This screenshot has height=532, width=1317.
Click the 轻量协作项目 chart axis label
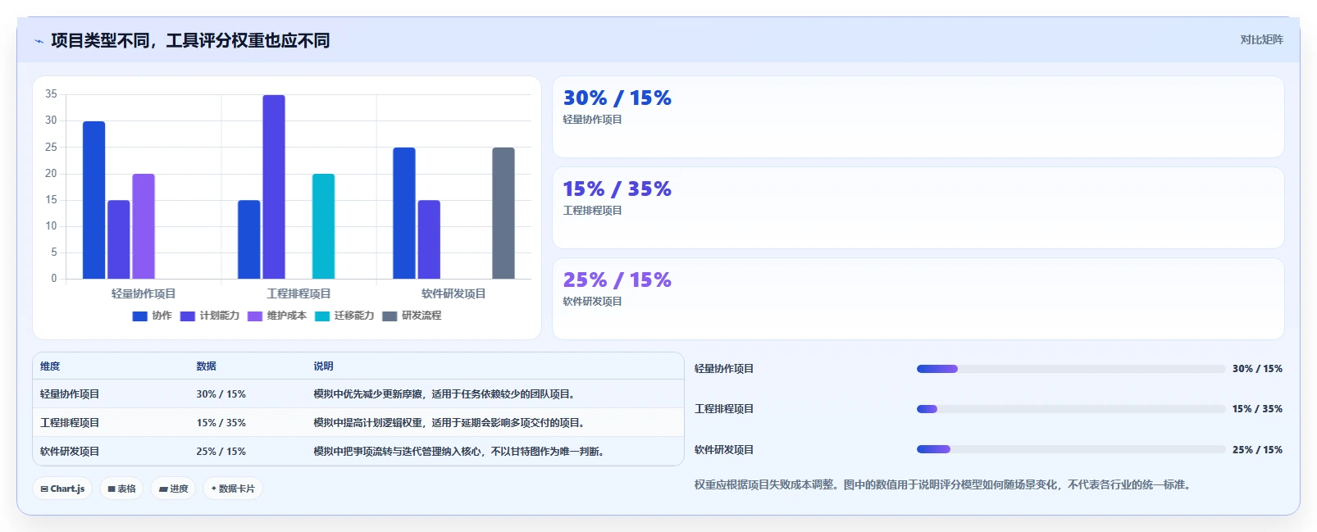144,293
